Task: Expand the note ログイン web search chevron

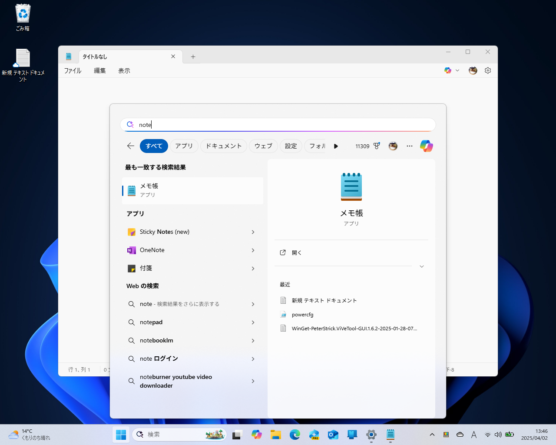Action: coord(253,359)
